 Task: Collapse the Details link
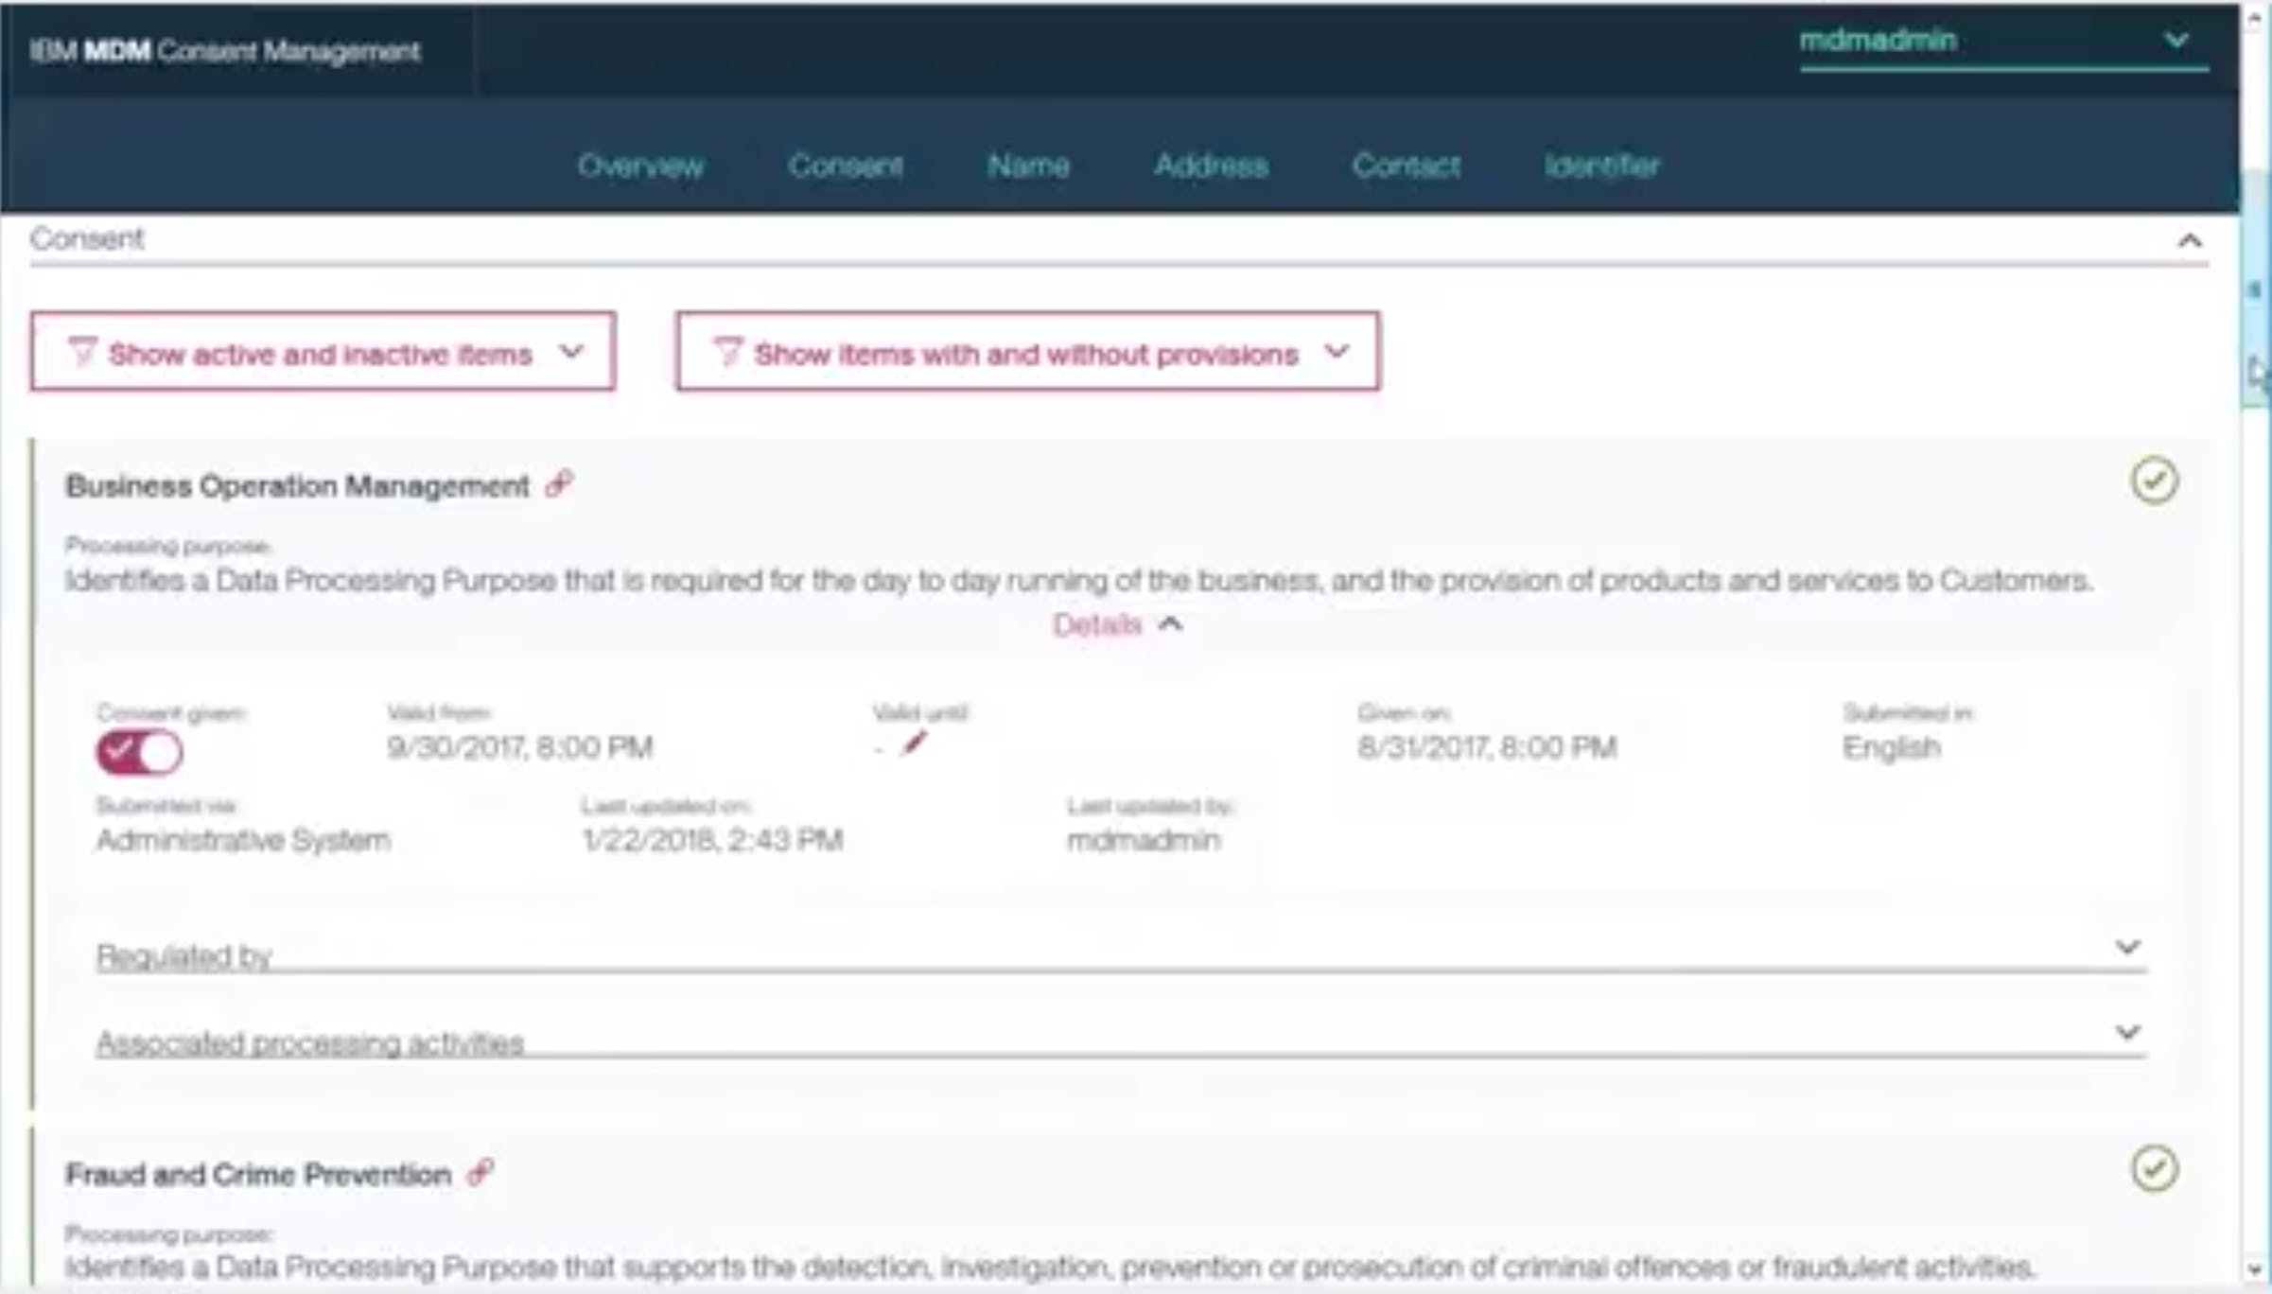[1117, 624]
